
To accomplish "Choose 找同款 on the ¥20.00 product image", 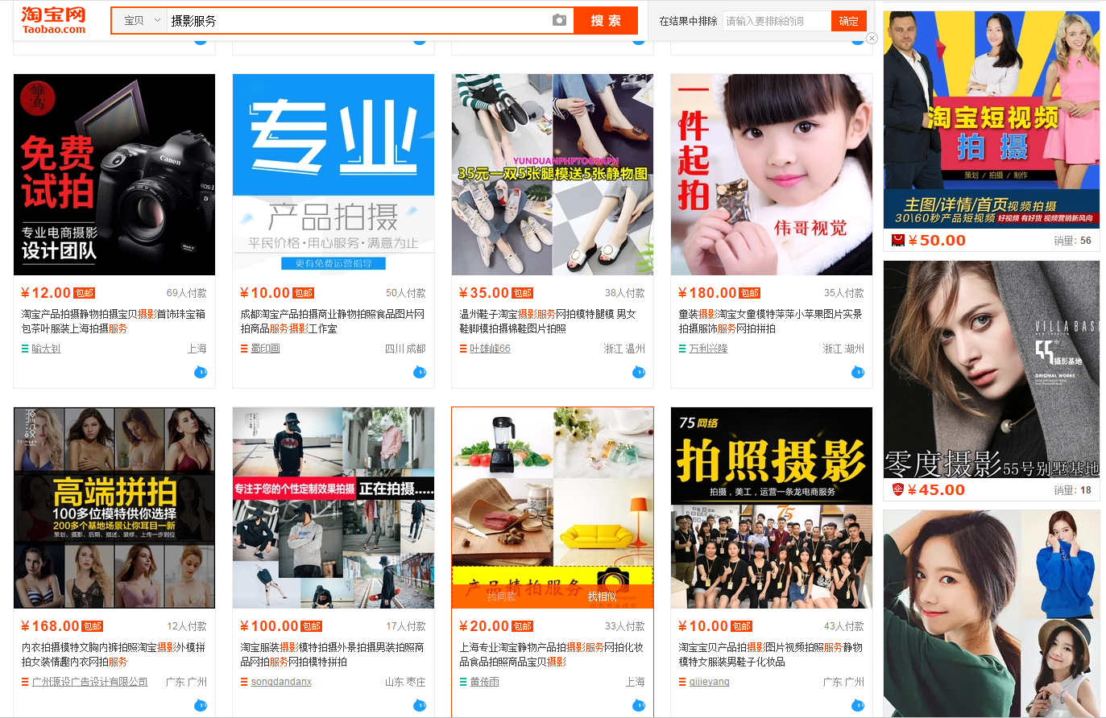I will 502,596.
